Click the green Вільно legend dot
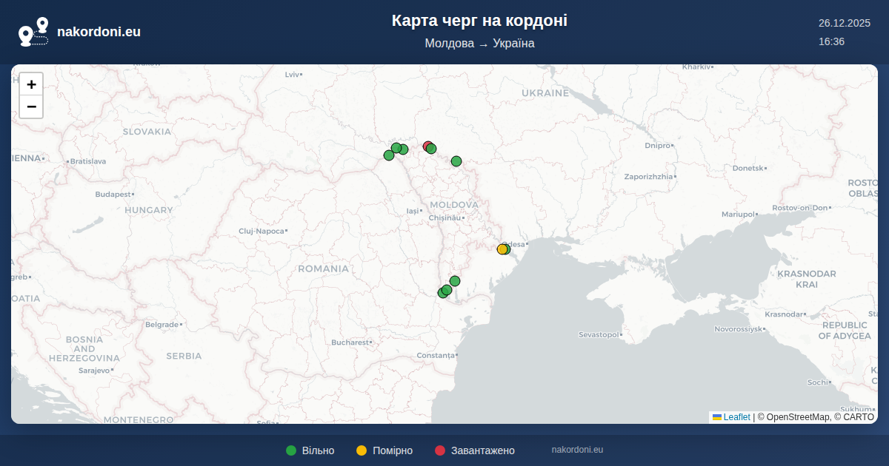This screenshot has width=889, height=466. [291, 450]
